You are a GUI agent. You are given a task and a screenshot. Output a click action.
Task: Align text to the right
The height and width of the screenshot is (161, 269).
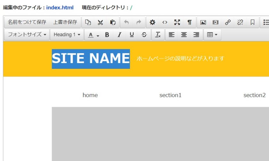[196, 35]
